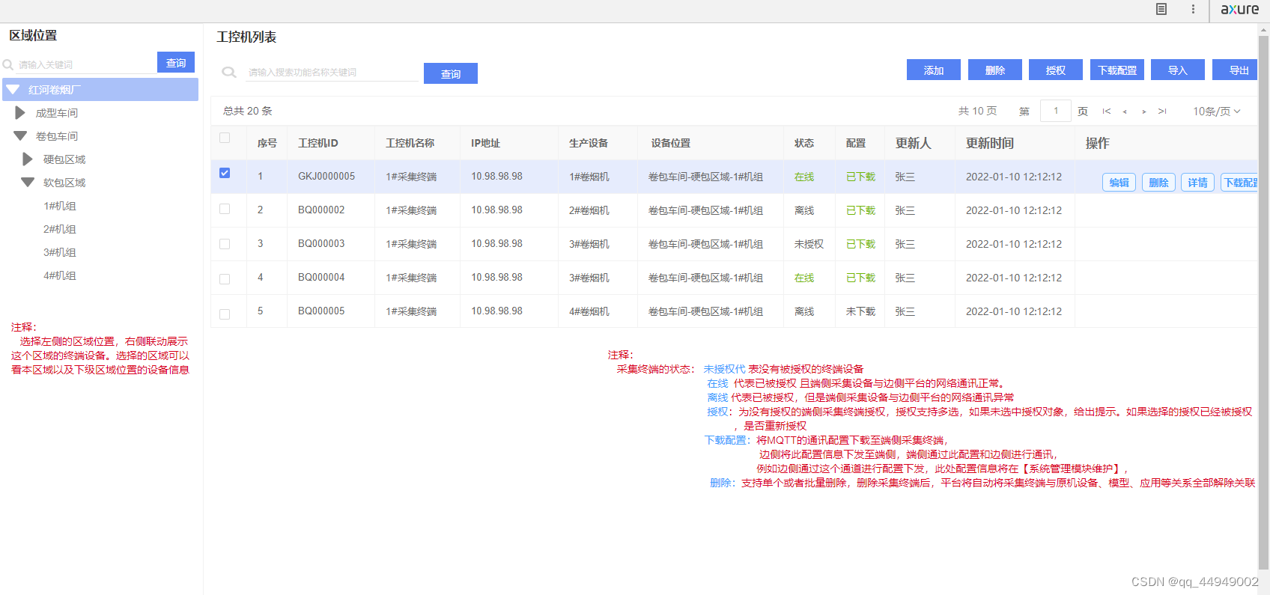Click the 导出 button
Viewport: 1270px width, 595px height.
(1235, 70)
